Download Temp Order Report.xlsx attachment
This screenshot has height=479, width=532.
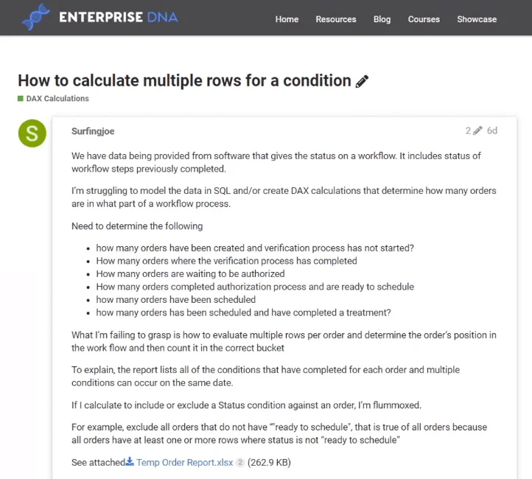[184, 462]
